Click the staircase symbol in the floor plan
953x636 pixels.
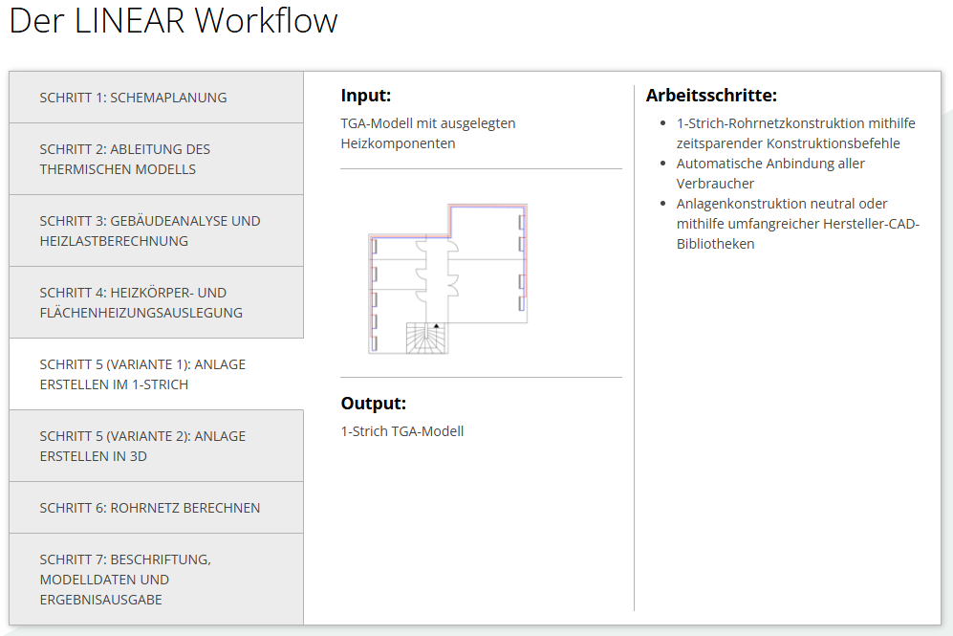pos(426,339)
